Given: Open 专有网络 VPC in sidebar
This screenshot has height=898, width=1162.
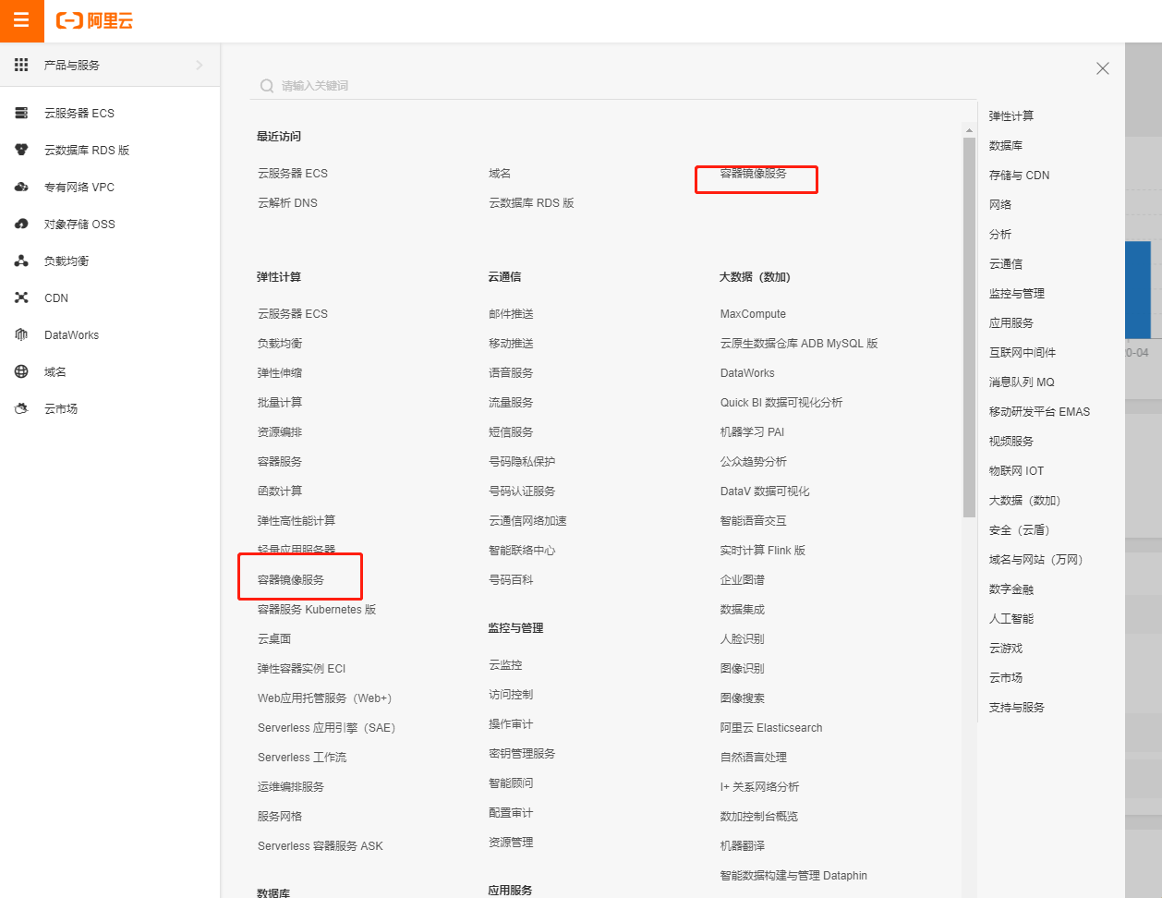Looking at the screenshot, I should [79, 187].
